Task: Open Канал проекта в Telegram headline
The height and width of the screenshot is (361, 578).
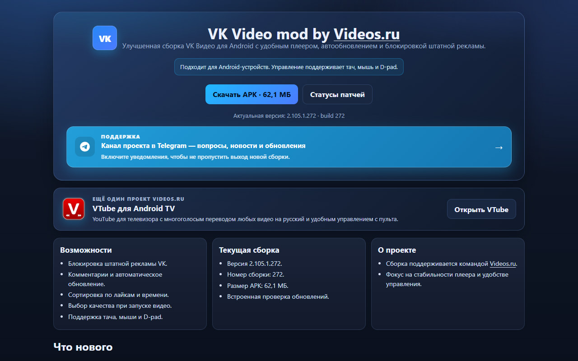Action: click(203, 146)
